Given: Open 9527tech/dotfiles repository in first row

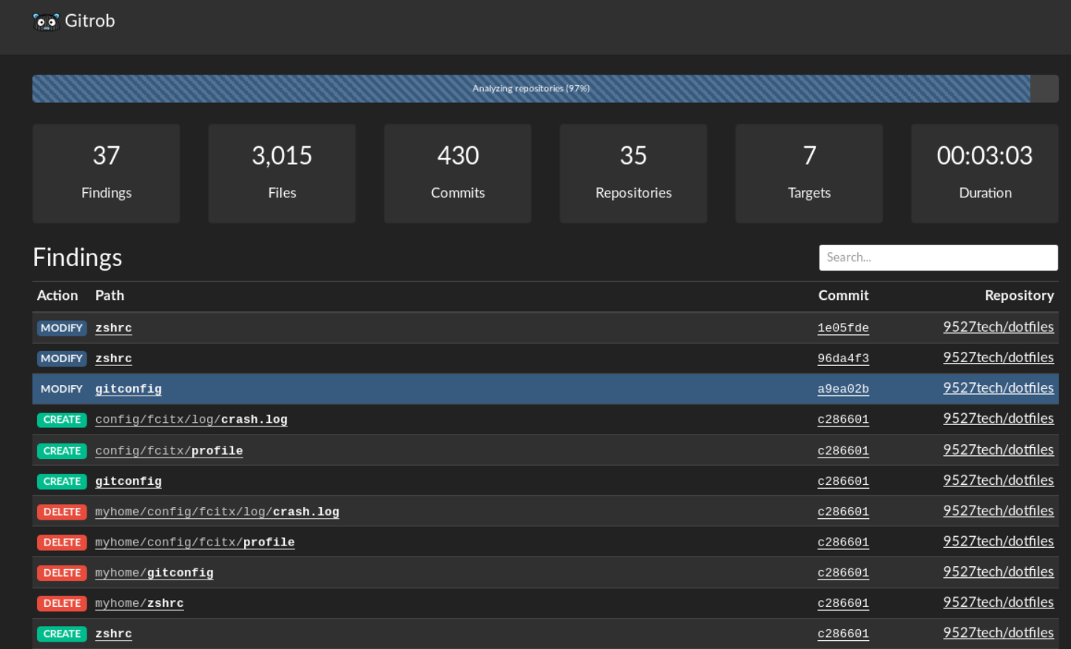Looking at the screenshot, I should 998,327.
